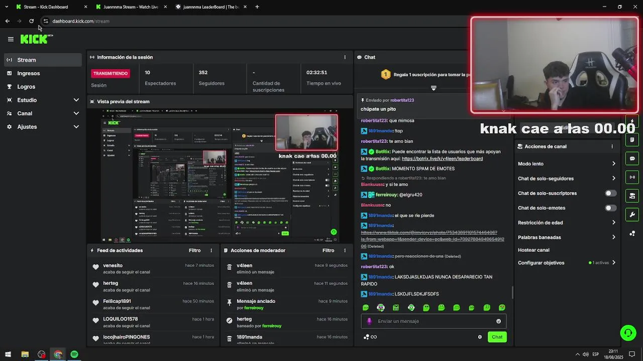Click the purple microphone icon in message box
Image resolution: width=643 pixels, height=361 pixels.
[369, 321]
